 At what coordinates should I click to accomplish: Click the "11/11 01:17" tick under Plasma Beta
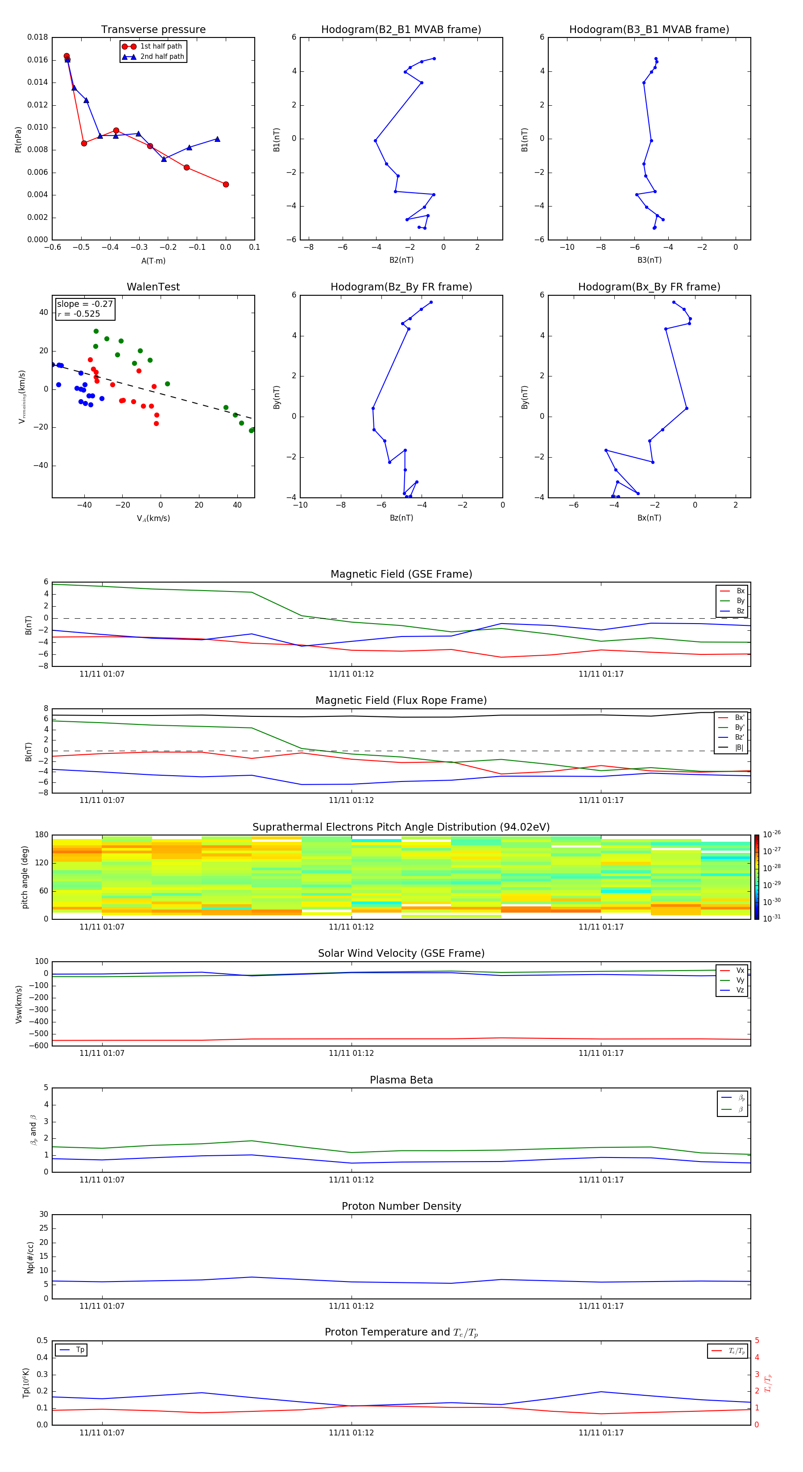click(x=600, y=1180)
